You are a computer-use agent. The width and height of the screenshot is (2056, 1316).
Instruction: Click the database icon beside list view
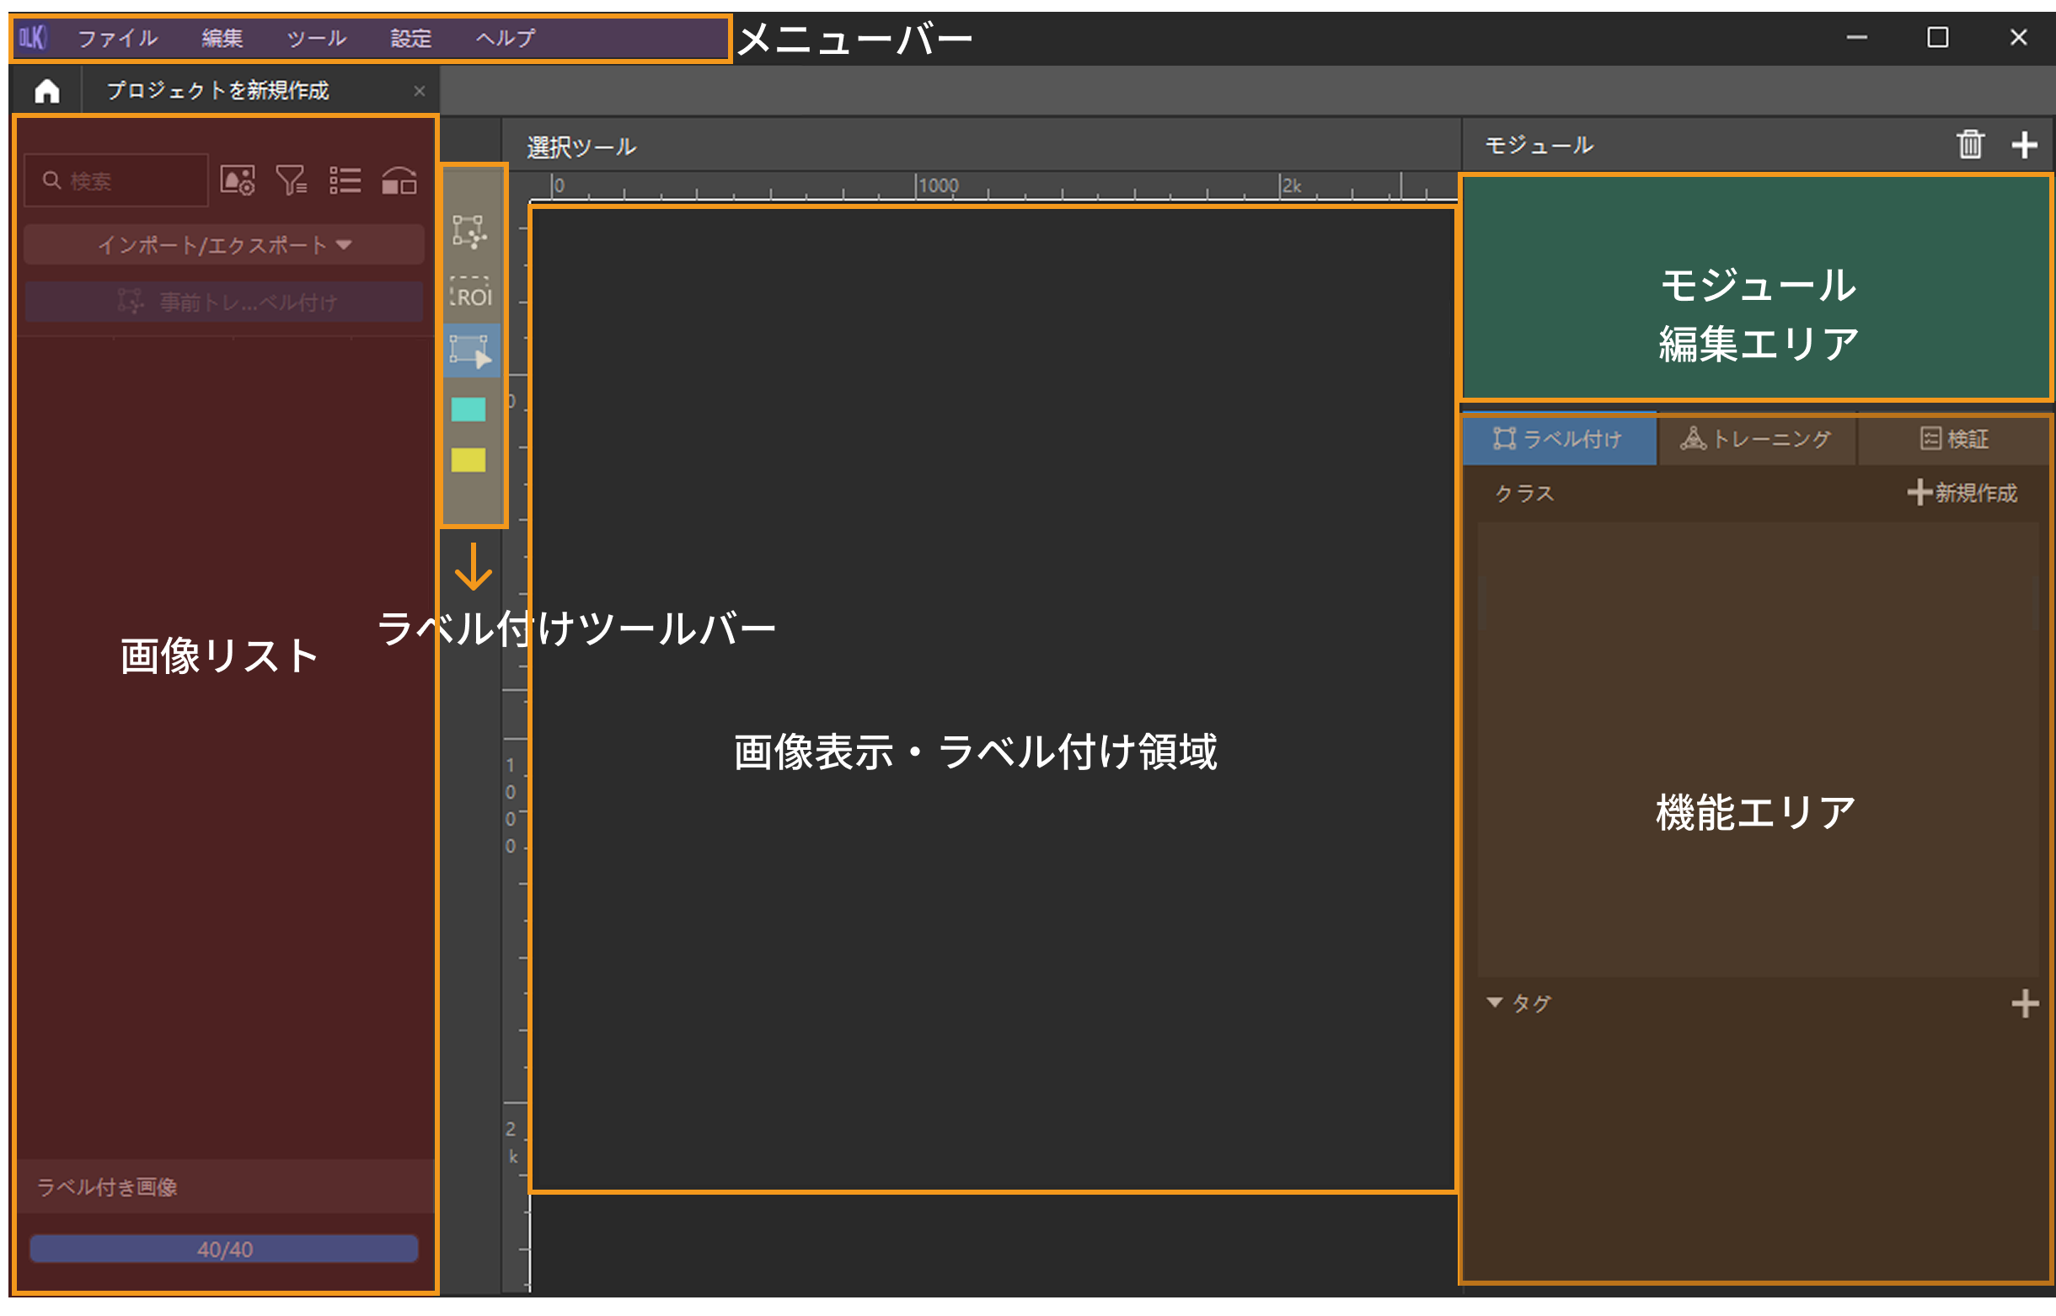(399, 180)
